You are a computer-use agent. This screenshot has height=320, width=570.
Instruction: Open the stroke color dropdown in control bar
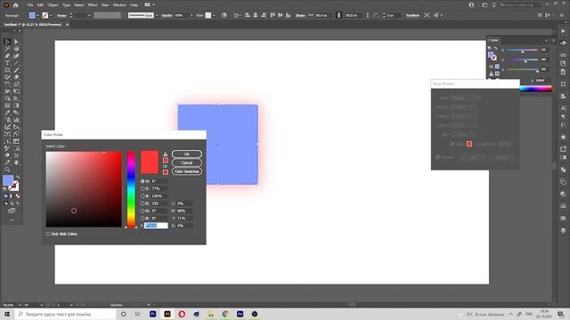pos(51,15)
